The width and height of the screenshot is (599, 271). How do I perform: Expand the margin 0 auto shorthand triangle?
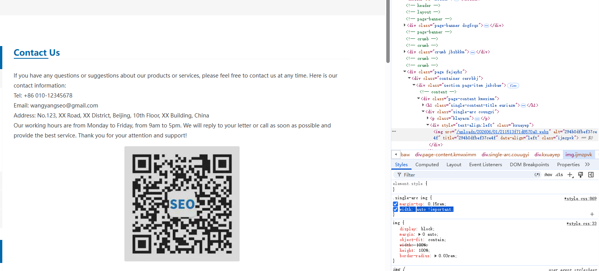(419, 234)
